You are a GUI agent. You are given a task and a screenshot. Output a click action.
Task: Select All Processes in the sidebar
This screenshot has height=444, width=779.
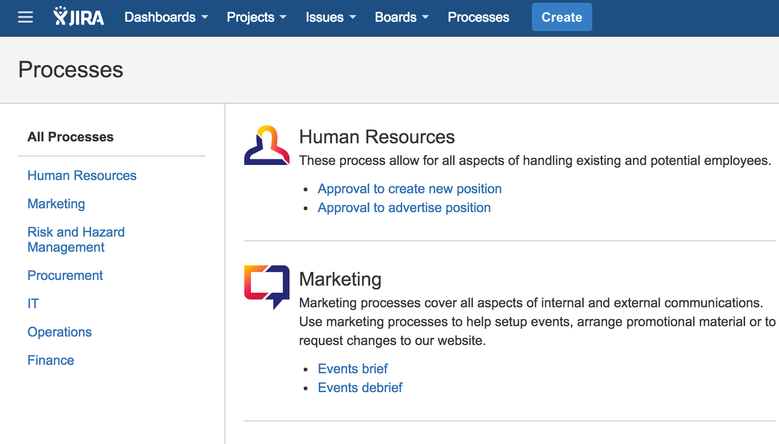[70, 137]
